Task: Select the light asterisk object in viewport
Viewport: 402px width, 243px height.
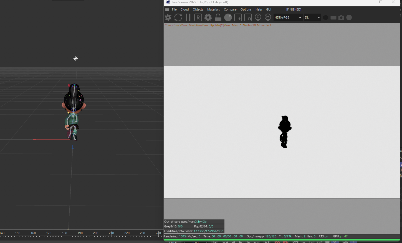Action: 76,58
